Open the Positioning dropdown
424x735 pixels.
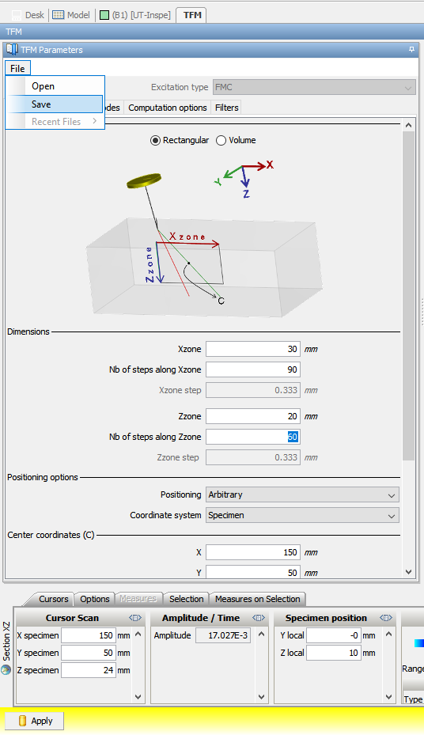(302, 494)
